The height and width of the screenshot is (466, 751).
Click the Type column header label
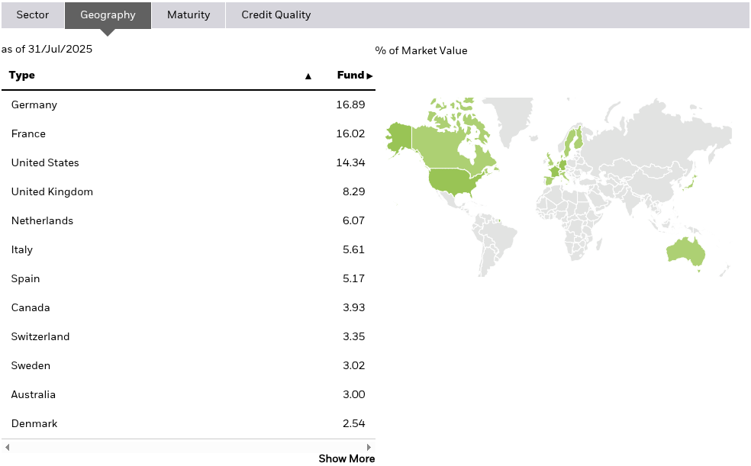(x=22, y=76)
